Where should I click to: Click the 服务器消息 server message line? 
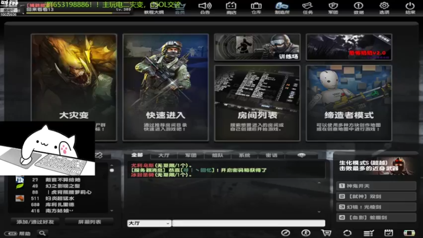click(199, 170)
